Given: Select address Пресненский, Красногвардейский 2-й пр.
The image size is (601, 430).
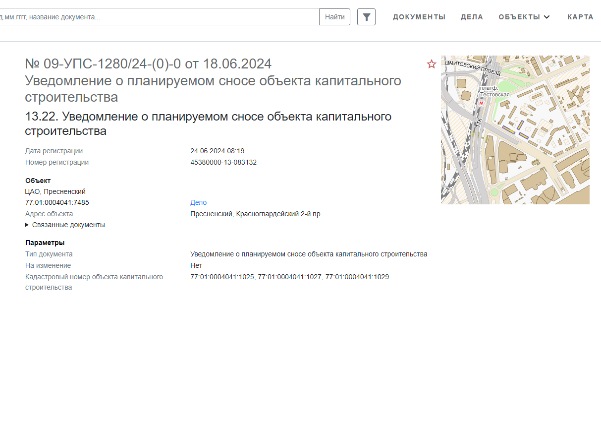Looking at the screenshot, I should 256,214.
